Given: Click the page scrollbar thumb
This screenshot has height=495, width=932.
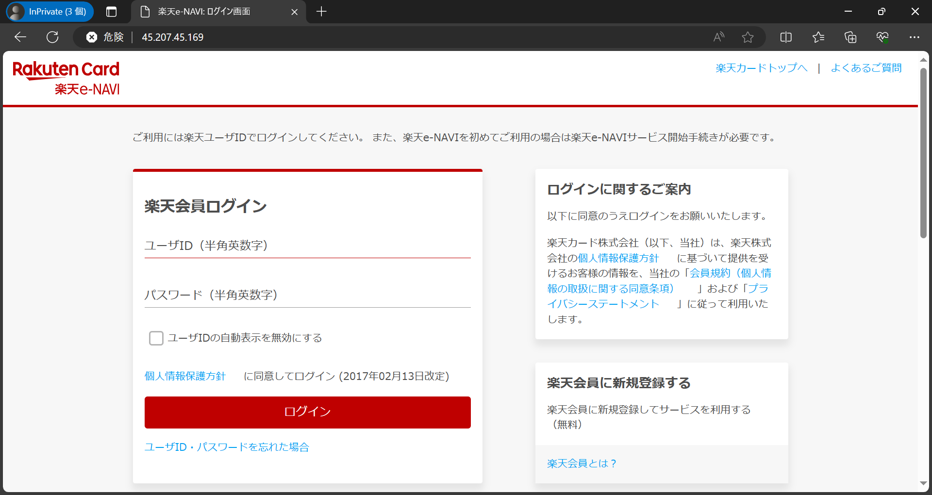Looking at the screenshot, I should click(x=923, y=153).
